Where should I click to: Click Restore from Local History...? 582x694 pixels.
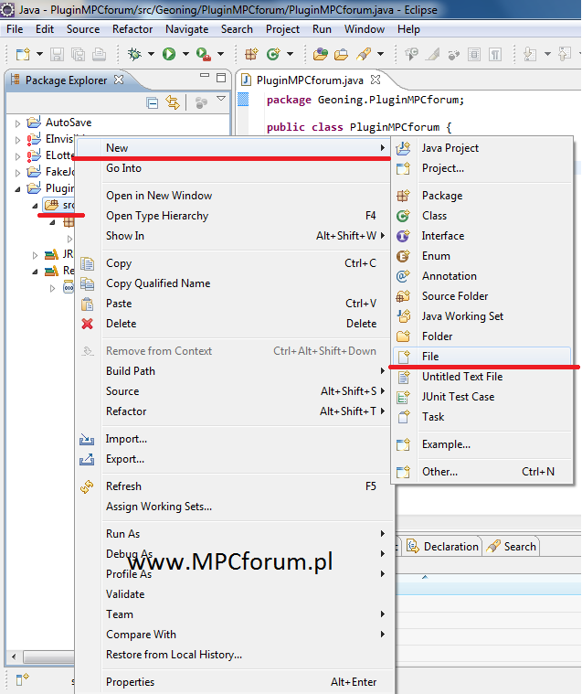(x=233, y=655)
